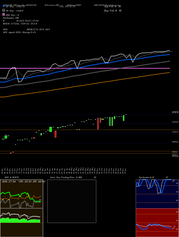Click the blue 20 Day legend swatch
The image size is (179, 237).
pyautogui.click(x=4, y=6)
